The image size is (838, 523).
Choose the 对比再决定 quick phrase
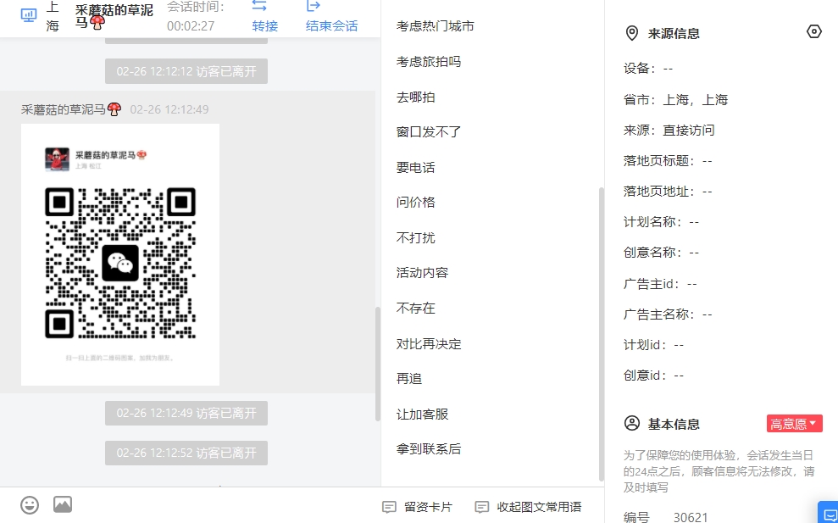[x=429, y=344]
